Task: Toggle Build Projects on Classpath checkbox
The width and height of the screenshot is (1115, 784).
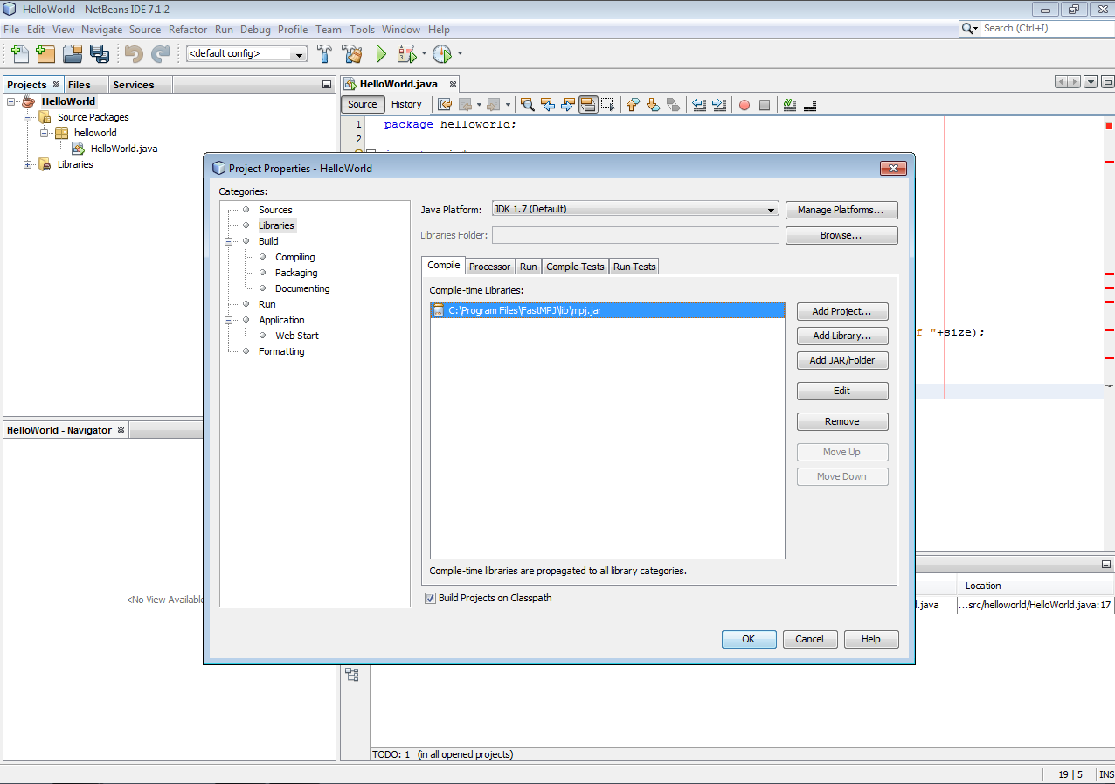Action: pos(430,599)
